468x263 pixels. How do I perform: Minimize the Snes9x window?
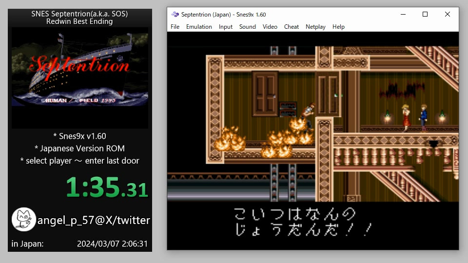403,14
